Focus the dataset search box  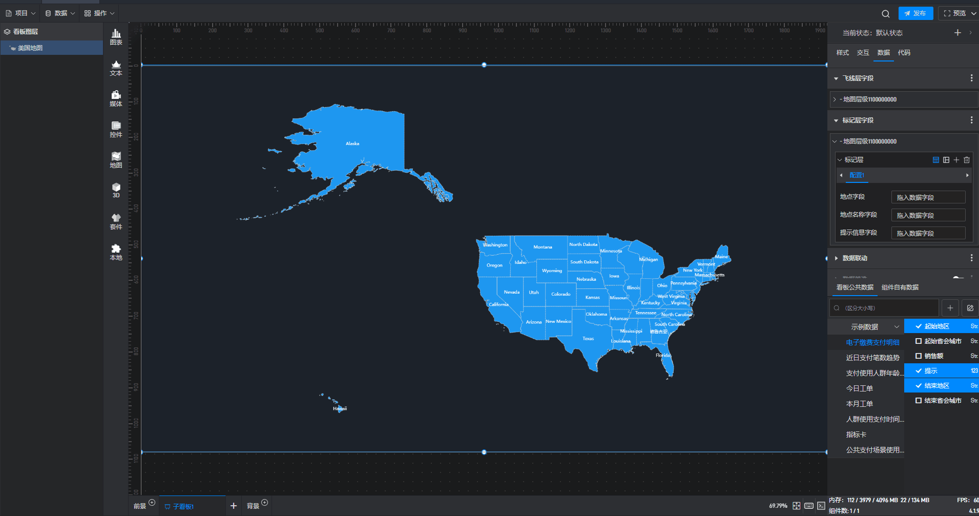[884, 308]
